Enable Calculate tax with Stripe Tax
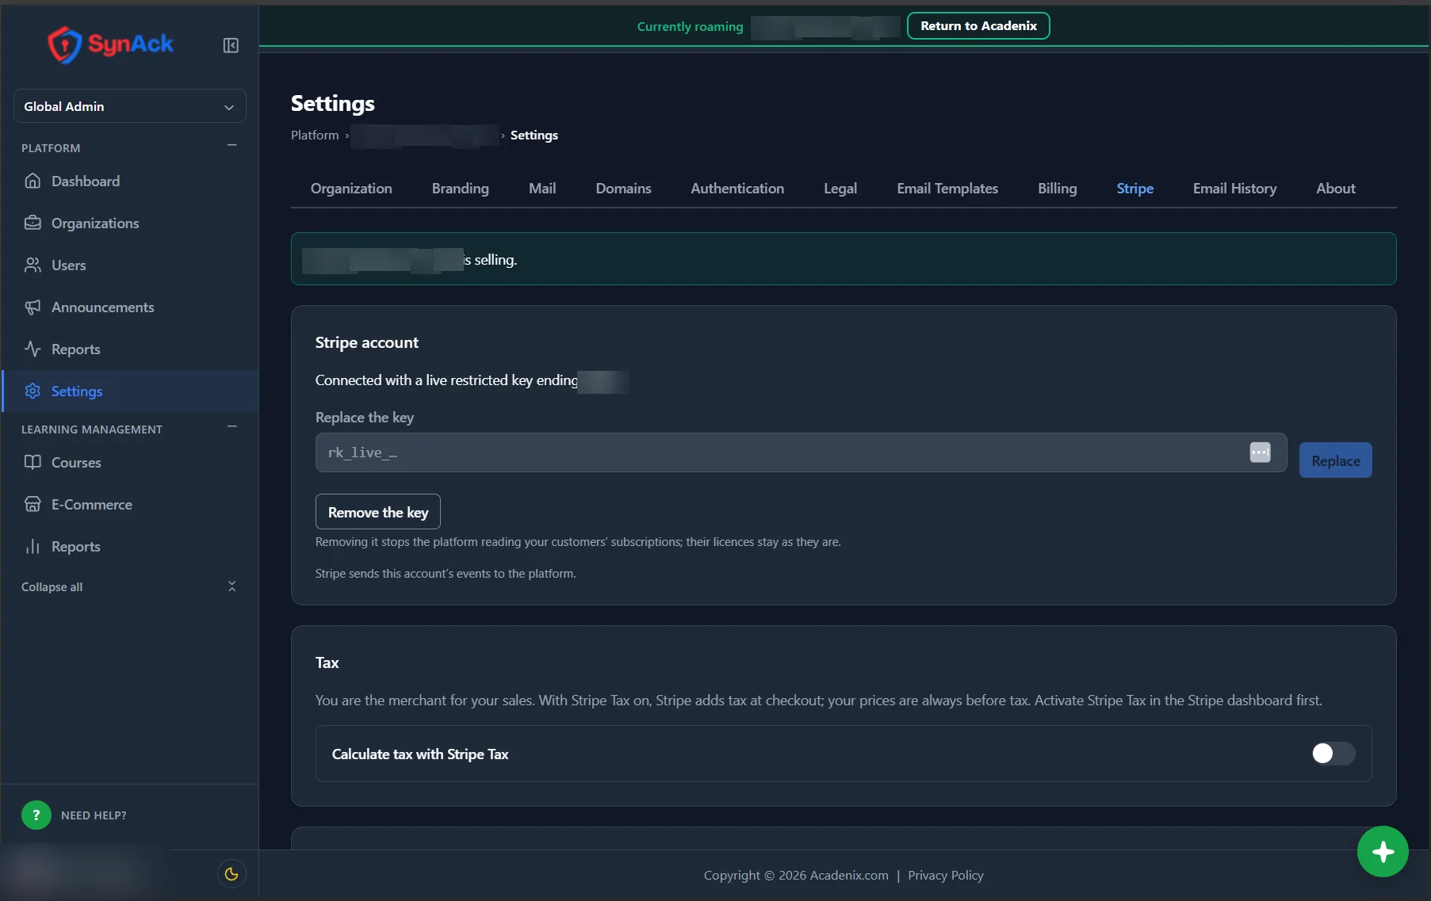This screenshot has height=901, width=1431. click(1333, 754)
